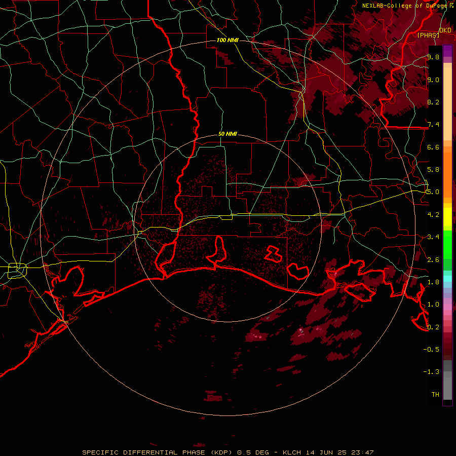Click the 6.6 value on the scale

click(433, 147)
